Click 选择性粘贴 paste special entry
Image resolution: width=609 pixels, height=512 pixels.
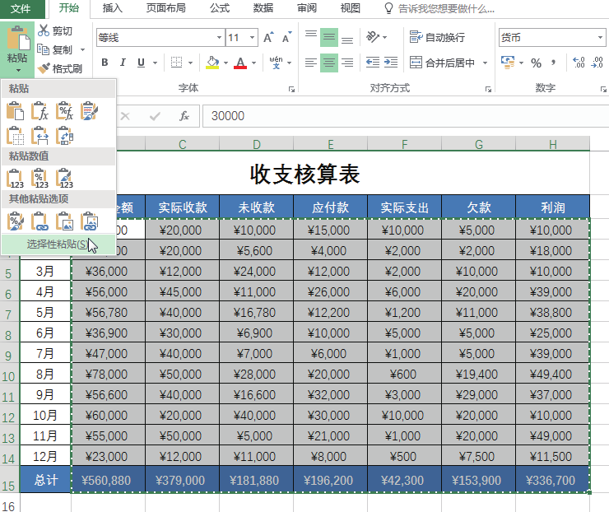click(58, 244)
